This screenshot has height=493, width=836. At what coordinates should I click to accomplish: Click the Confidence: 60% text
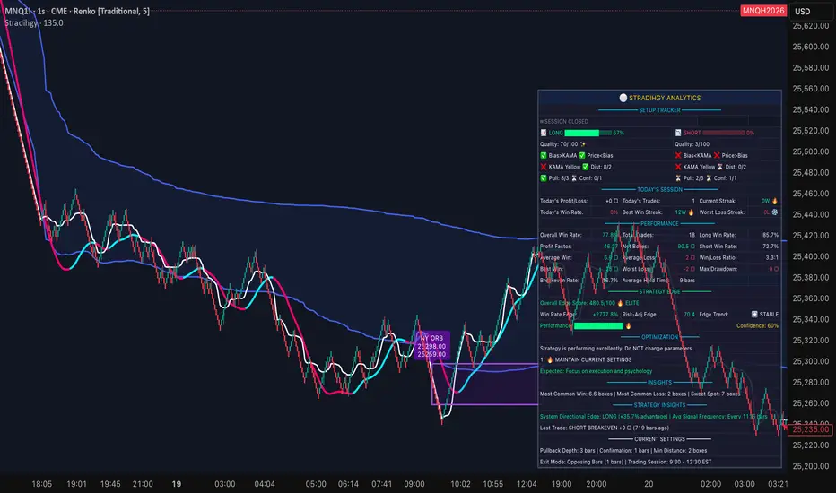pyautogui.click(x=757, y=325)
